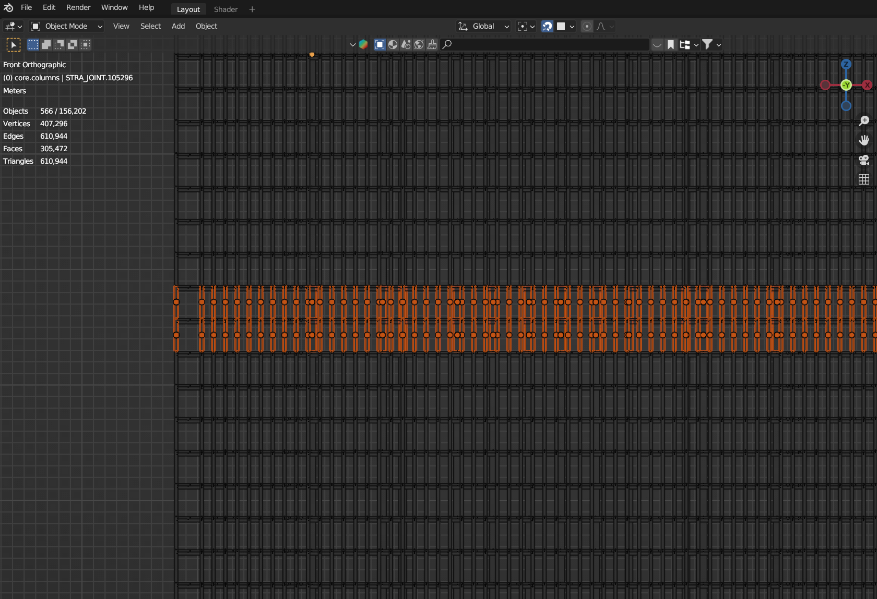Switch perspective/orthographic with grid icon

pyautogui.click(x=864, y=179)
